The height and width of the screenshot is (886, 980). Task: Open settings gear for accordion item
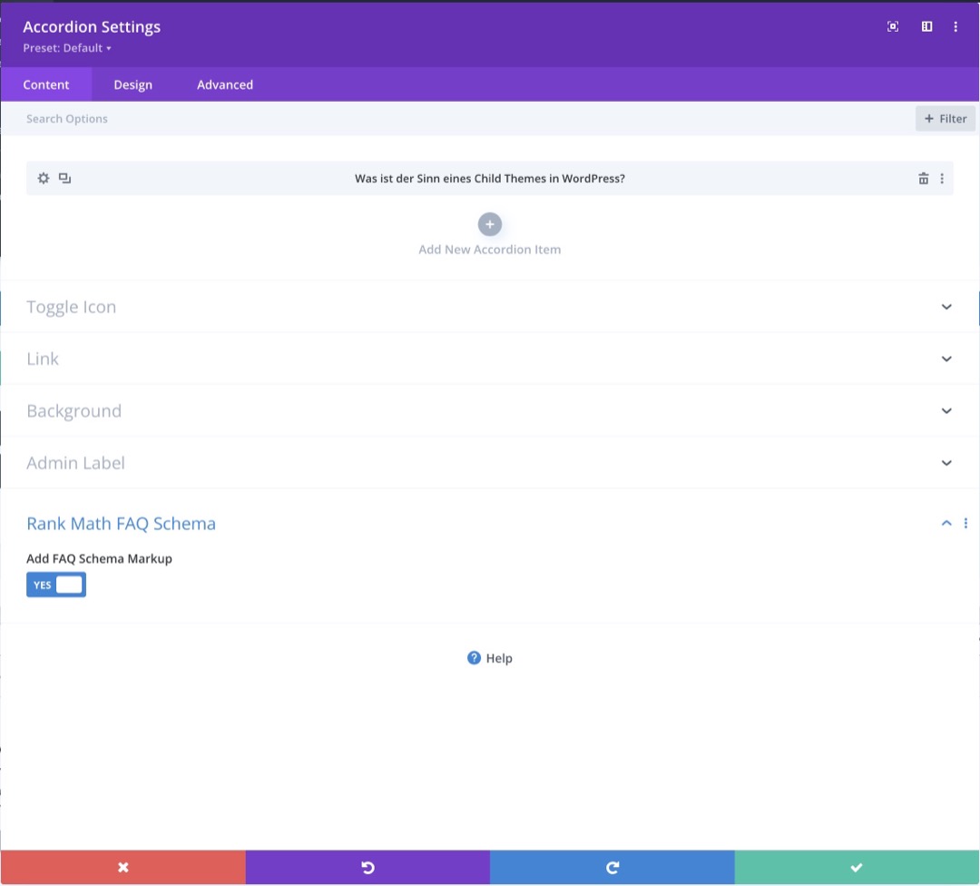pos(43,178)
